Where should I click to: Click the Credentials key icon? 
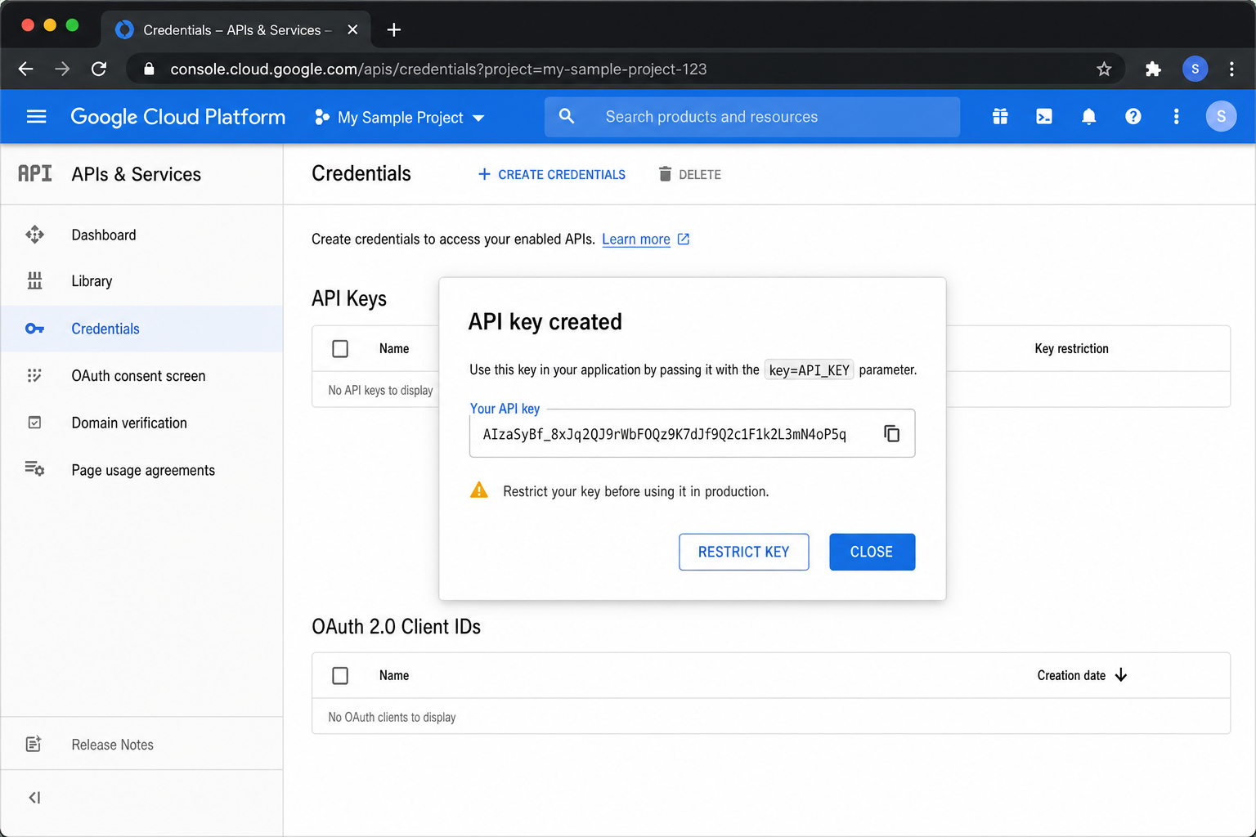tap(34, 329)
